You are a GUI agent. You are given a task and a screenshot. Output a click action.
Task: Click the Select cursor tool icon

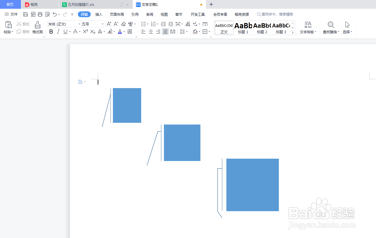click(347, 25)
